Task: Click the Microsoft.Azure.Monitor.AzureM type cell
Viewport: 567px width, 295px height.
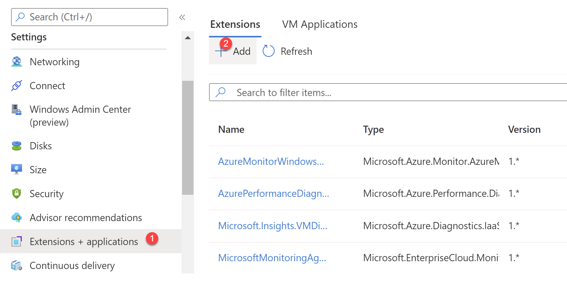Action: tap(431, 161)
